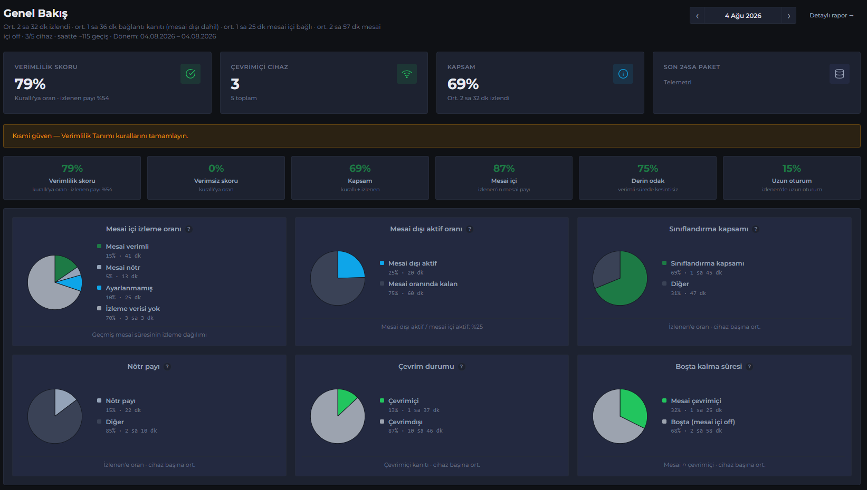Select the 75% Derin odak metric tile

[x=647, y=178]
